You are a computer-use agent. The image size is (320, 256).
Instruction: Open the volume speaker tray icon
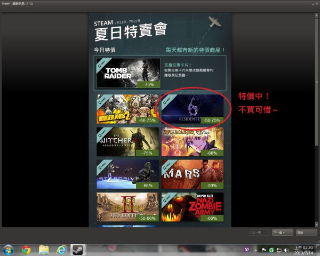click(x=286, y=250)
